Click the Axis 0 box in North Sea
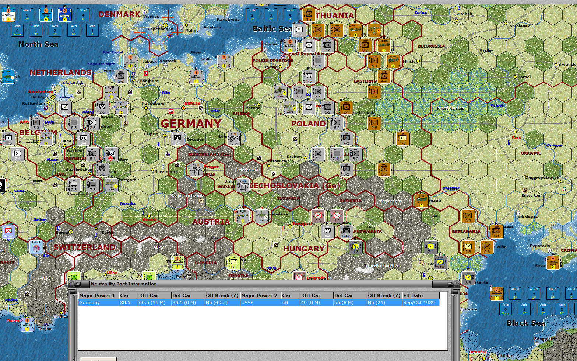This screenshot has height=361, width=577. click(x=17, y=30)
